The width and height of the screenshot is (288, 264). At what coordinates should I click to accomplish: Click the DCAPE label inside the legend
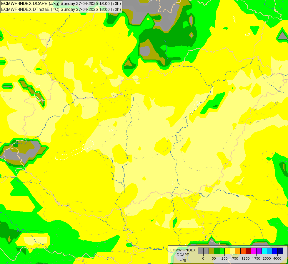point(183,255)
